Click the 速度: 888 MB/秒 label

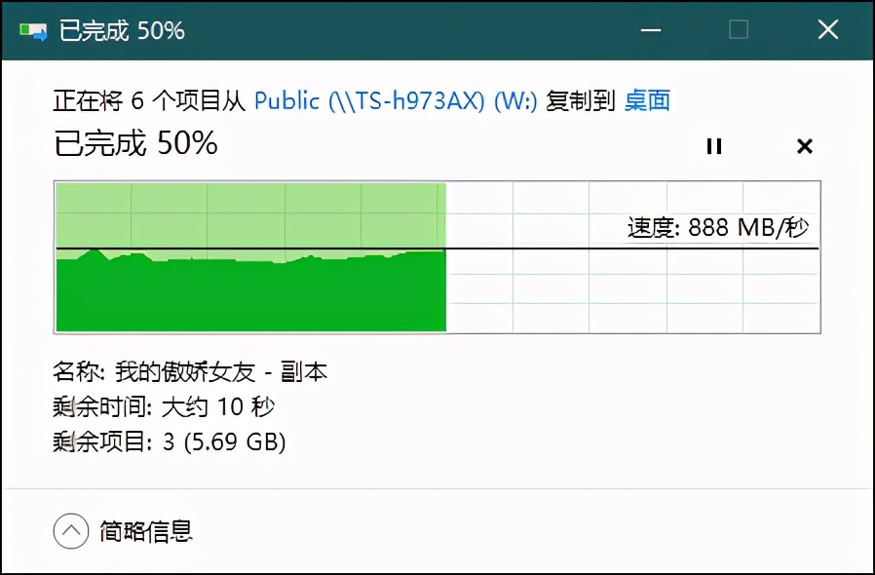click(720, 228)
